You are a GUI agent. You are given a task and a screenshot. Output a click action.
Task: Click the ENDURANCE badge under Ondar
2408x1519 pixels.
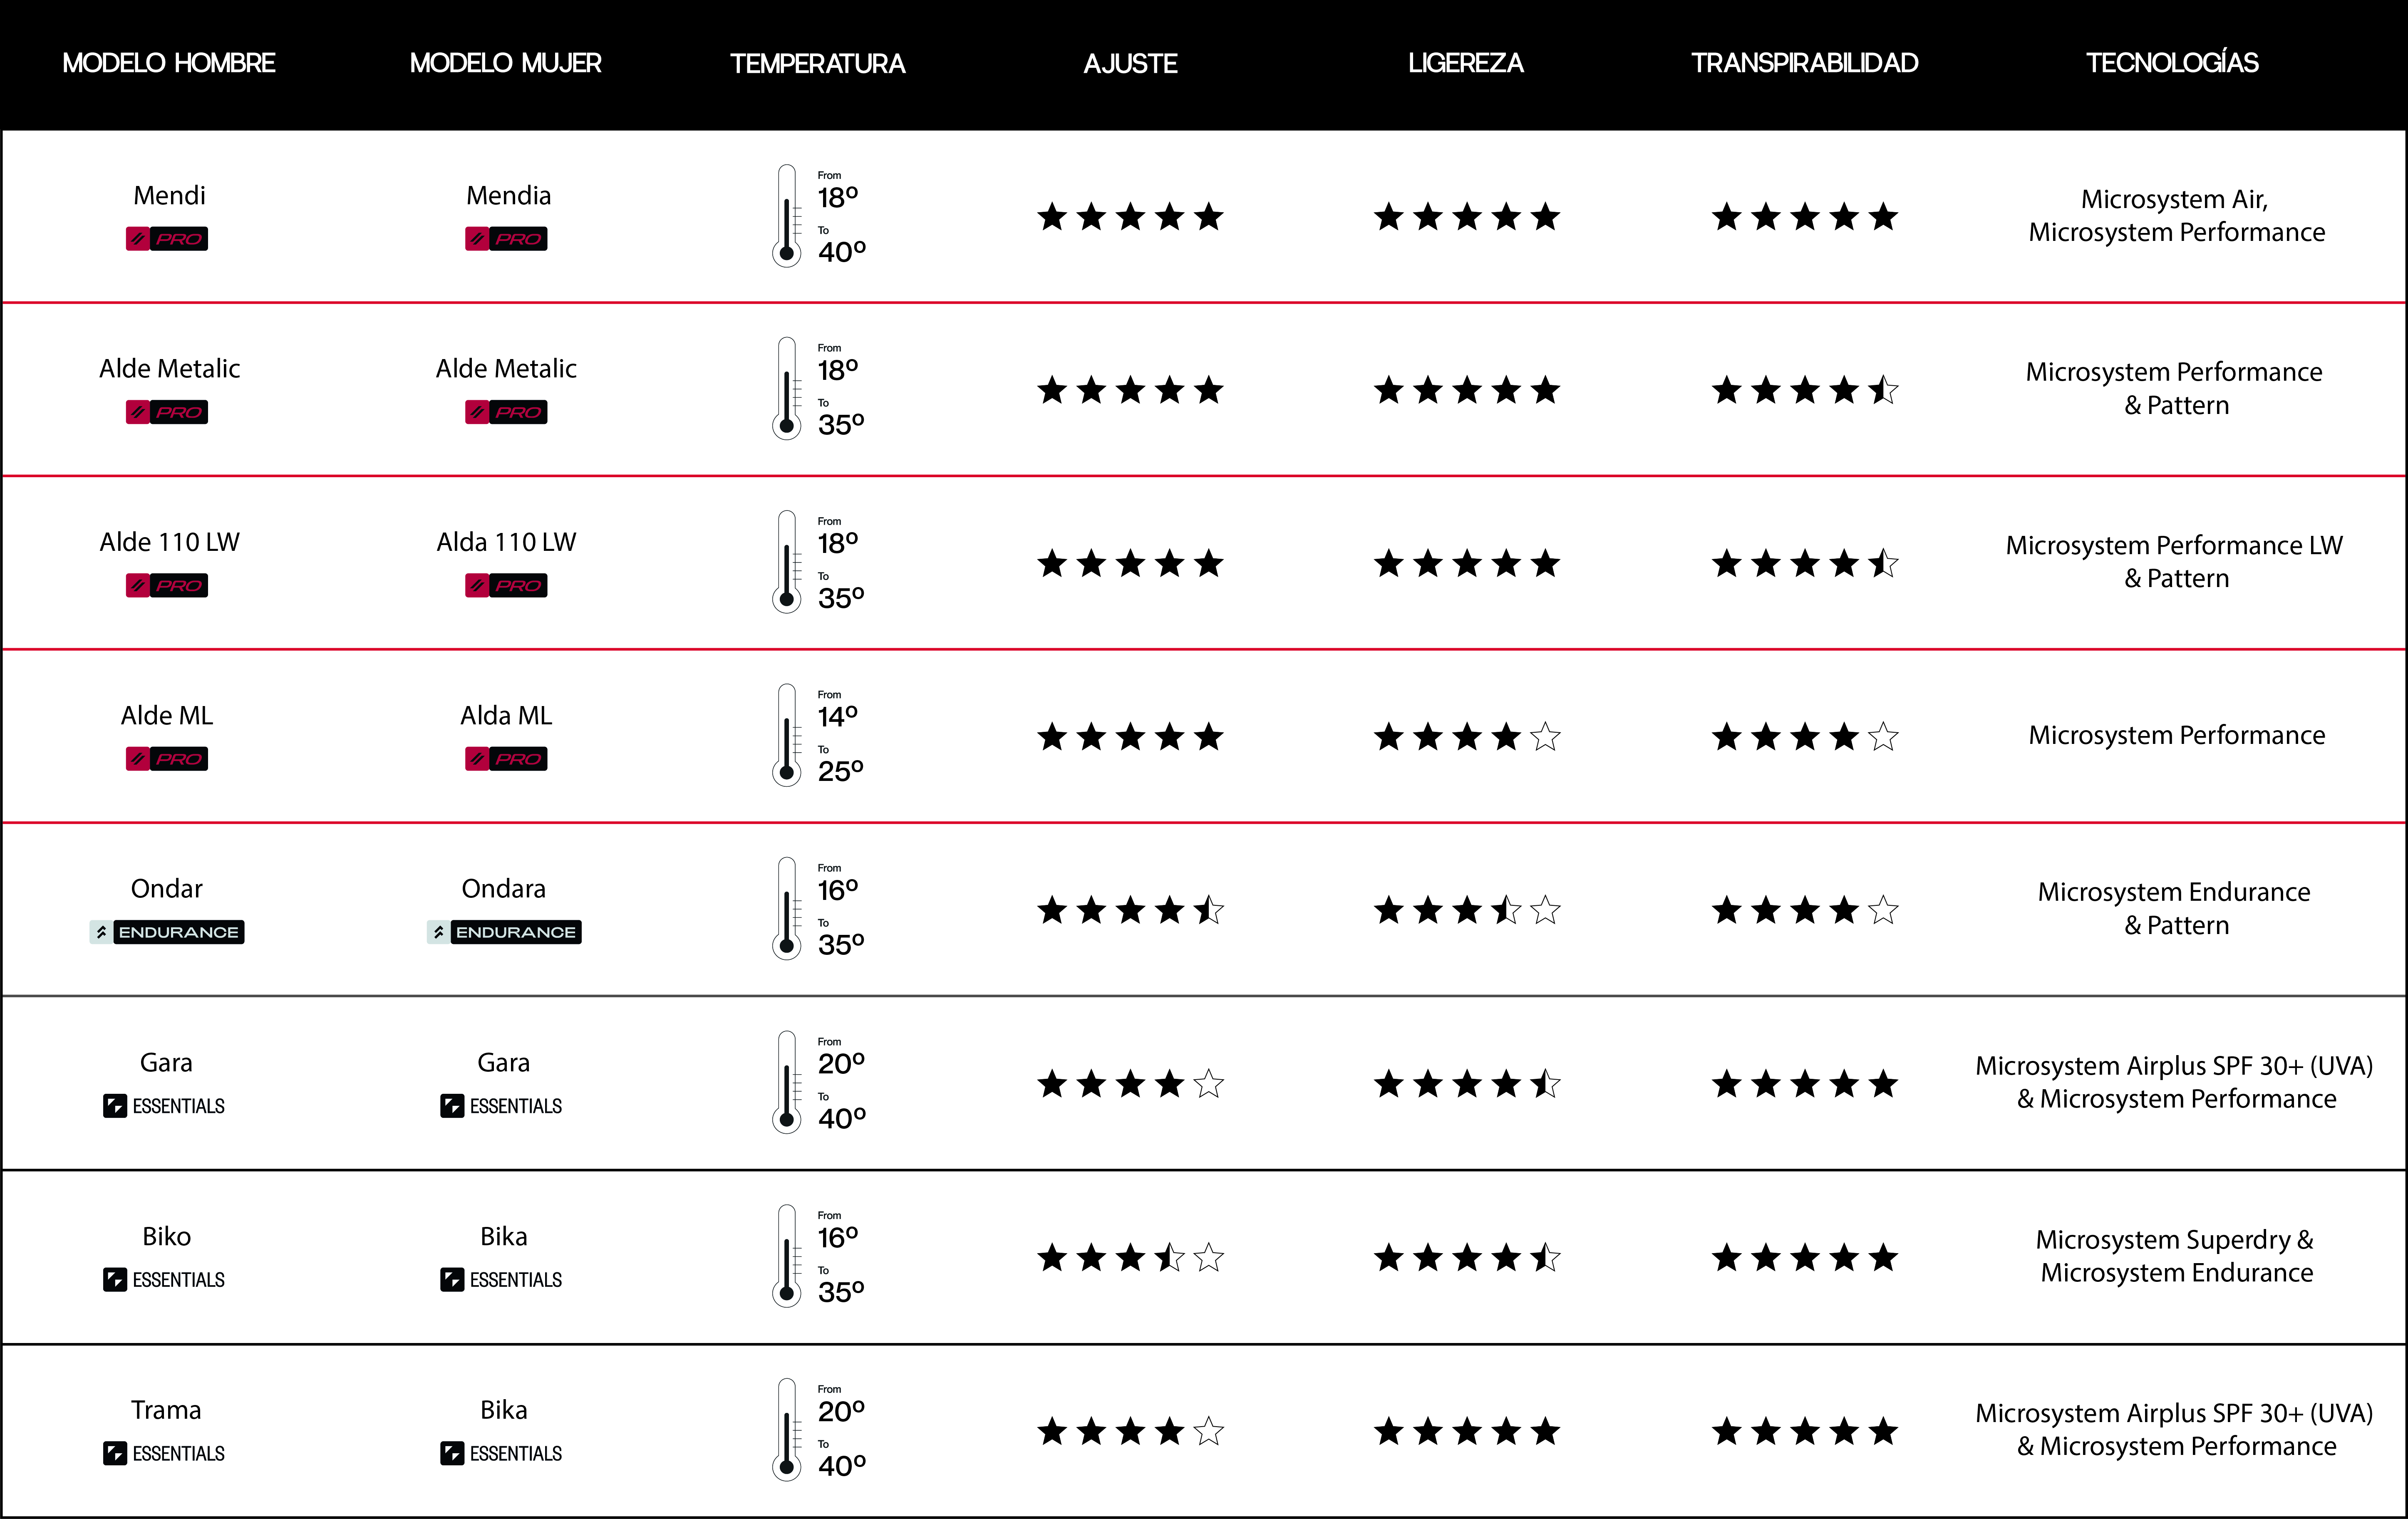coord(167,932)
